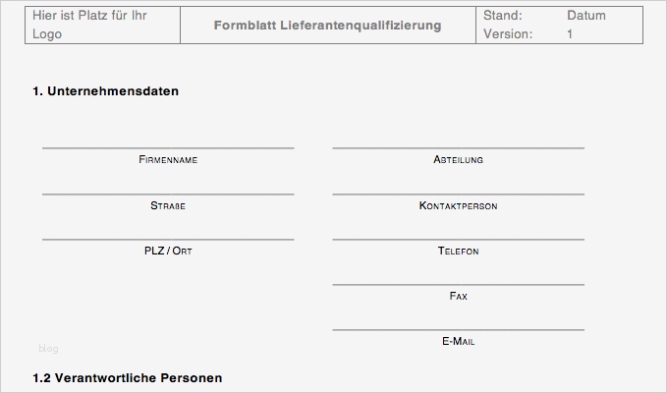
Task: Select the title 'Formblatt Lieferantenqualifizierung'
Action: click(x=327, y=26)
